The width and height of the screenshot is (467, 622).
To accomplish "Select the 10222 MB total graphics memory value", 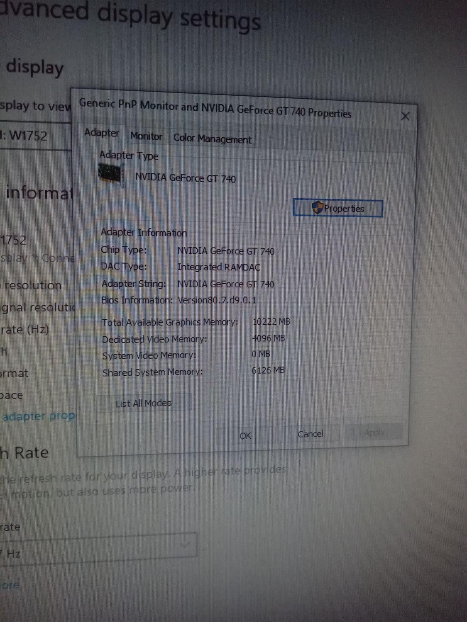I will [271, 322].
